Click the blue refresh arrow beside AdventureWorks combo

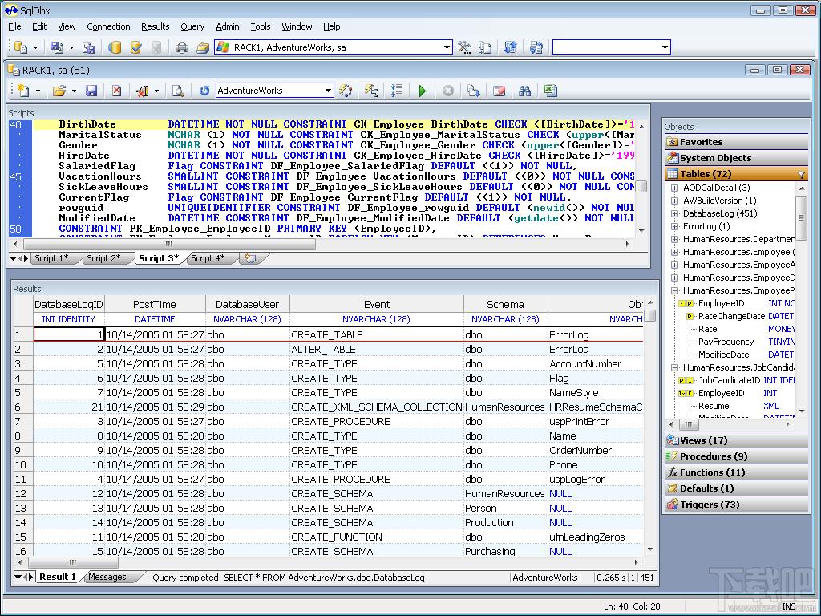pos(204,91)
